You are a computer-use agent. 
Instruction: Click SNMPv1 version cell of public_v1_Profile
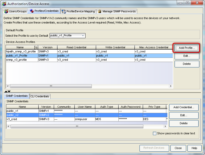click(x=48, y=56)
